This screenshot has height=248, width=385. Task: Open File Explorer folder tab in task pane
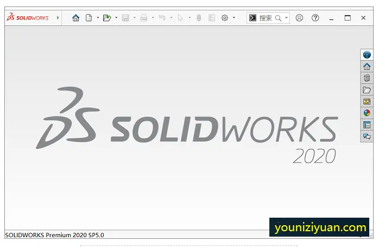click(367, 90)
